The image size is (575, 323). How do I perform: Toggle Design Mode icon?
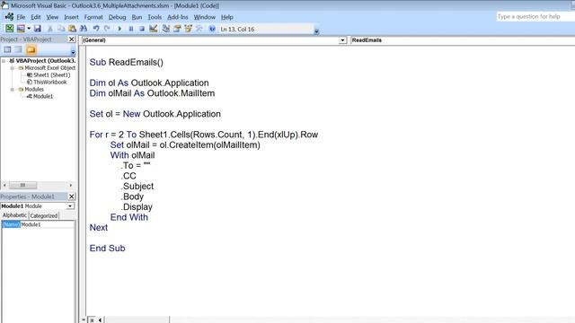pos(154,29)
